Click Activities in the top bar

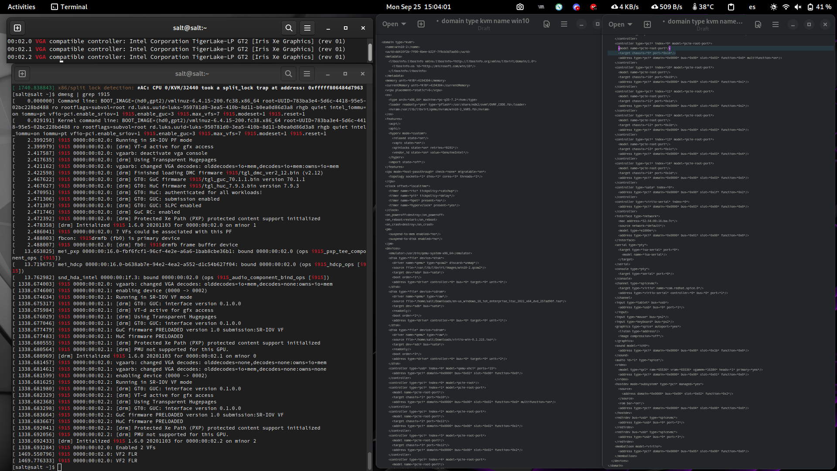pos(21,7)
